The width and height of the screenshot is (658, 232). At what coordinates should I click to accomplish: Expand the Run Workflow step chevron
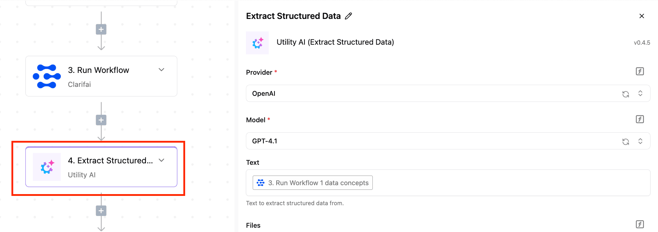[162, 70]
